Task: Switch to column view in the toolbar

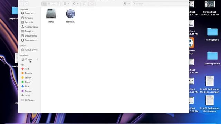Action: point(54,4)
